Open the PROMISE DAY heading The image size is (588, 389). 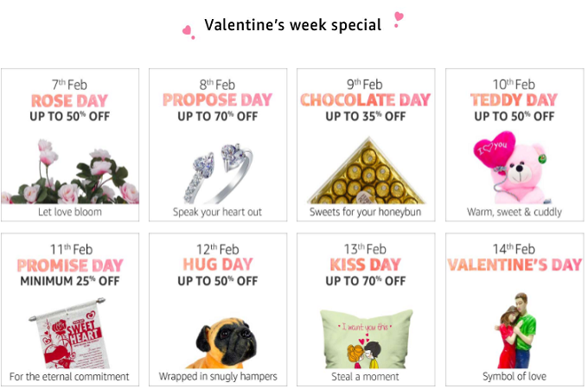[70, 265]
